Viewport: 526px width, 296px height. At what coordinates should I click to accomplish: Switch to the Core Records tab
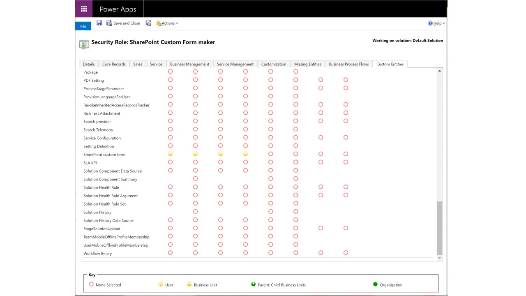tap(114, 64)
